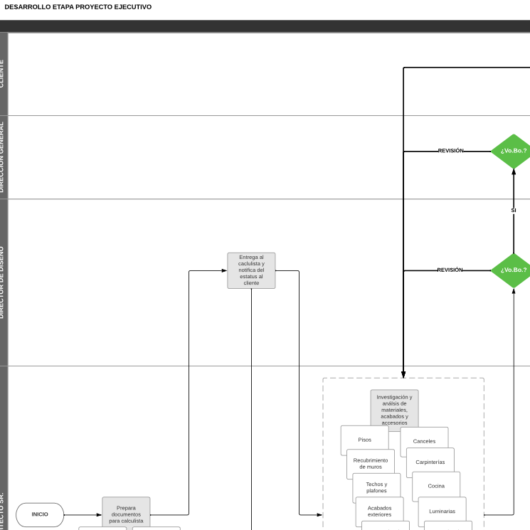The width and height of the screenshot is (530, 530).
Task: Select the CLIENTE swimlane header
Action: click(4, 73)
